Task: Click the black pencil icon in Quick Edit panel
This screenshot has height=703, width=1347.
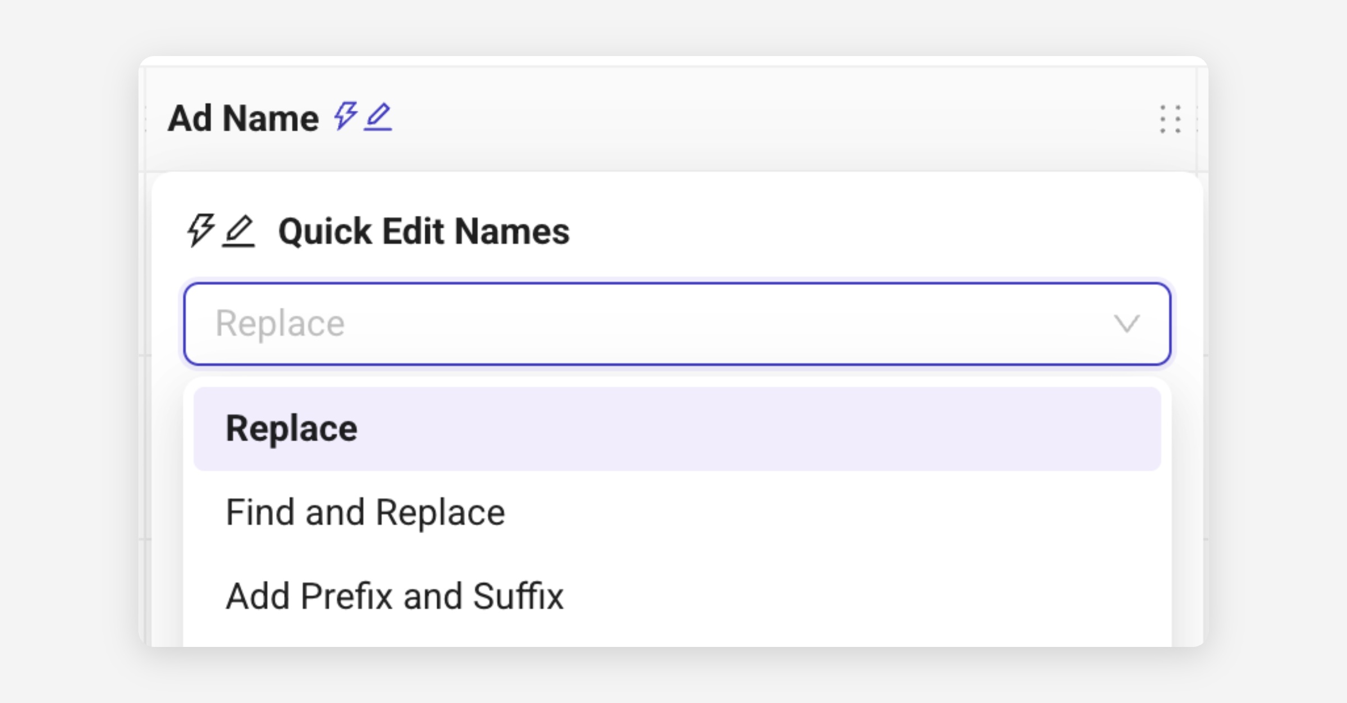Action: (x=239, y=231)
